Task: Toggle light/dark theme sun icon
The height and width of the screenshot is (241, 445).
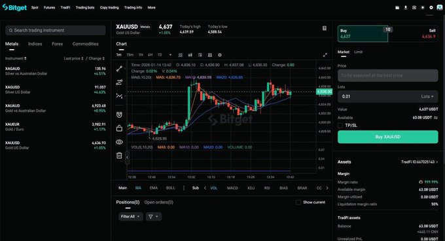Action: pos(423,8)
